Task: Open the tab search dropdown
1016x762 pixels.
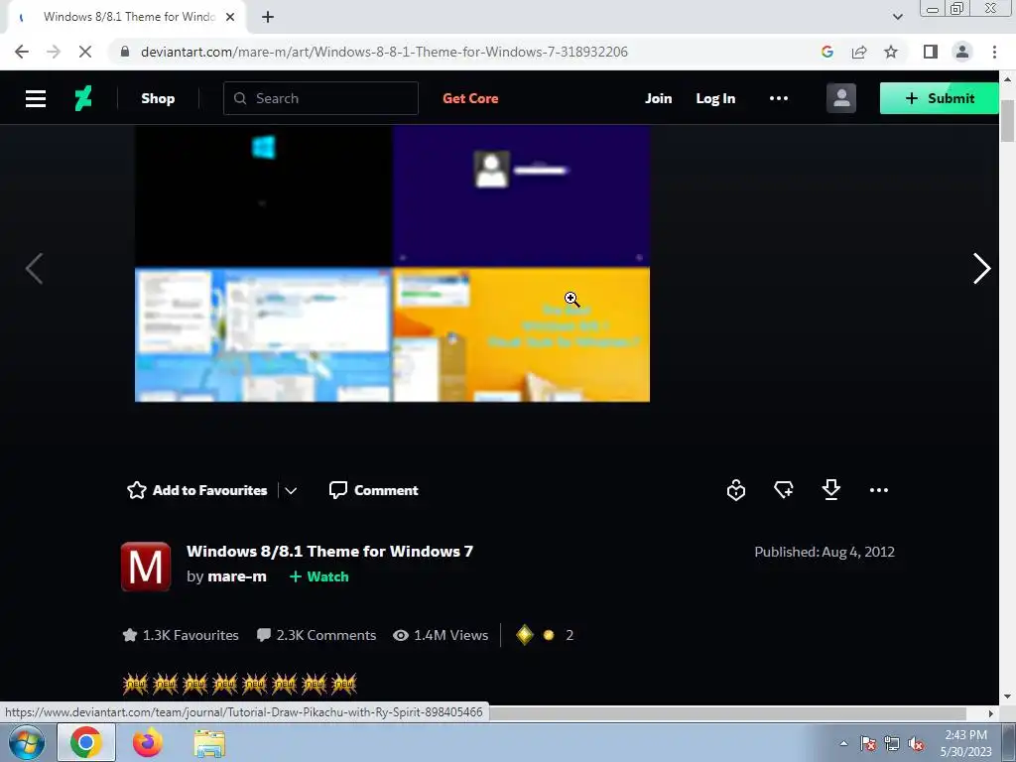Action: click(x=897, y=18)
